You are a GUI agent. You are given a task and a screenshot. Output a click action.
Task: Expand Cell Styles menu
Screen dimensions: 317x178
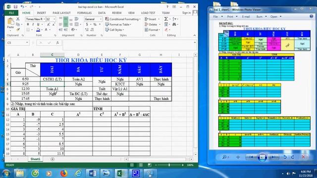114,30
